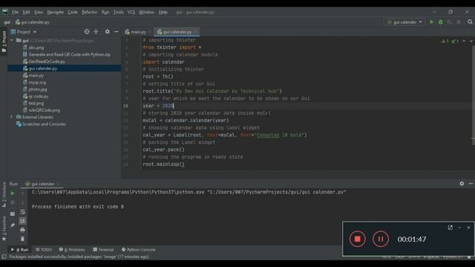Select the gui calender run tab
The image size is (475, 267).
42,184
